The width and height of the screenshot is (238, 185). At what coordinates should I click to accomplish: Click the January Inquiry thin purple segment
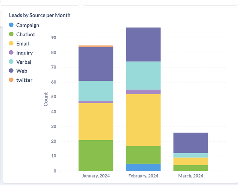[96, 102]
